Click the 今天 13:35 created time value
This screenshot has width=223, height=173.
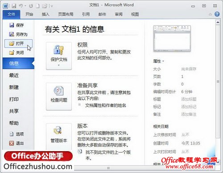click(x=190, y=143)
